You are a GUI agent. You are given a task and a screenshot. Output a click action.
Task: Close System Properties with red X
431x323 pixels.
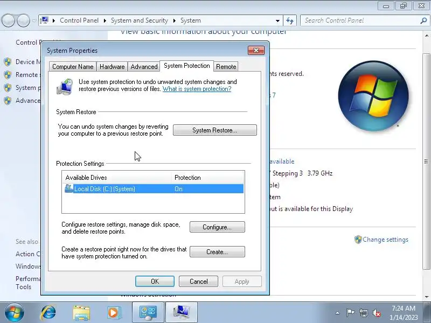click(256, 50)
